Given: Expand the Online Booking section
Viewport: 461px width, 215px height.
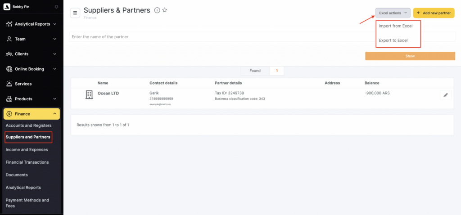Looking at the screenshot, I should pos(32,69).
